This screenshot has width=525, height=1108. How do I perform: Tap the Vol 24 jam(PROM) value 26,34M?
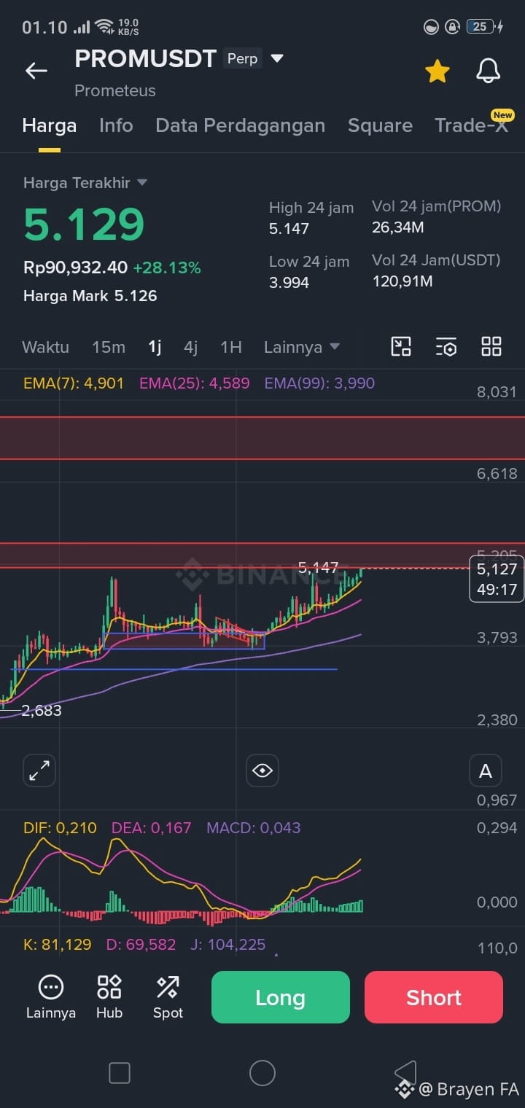click(x=398, y=227)
